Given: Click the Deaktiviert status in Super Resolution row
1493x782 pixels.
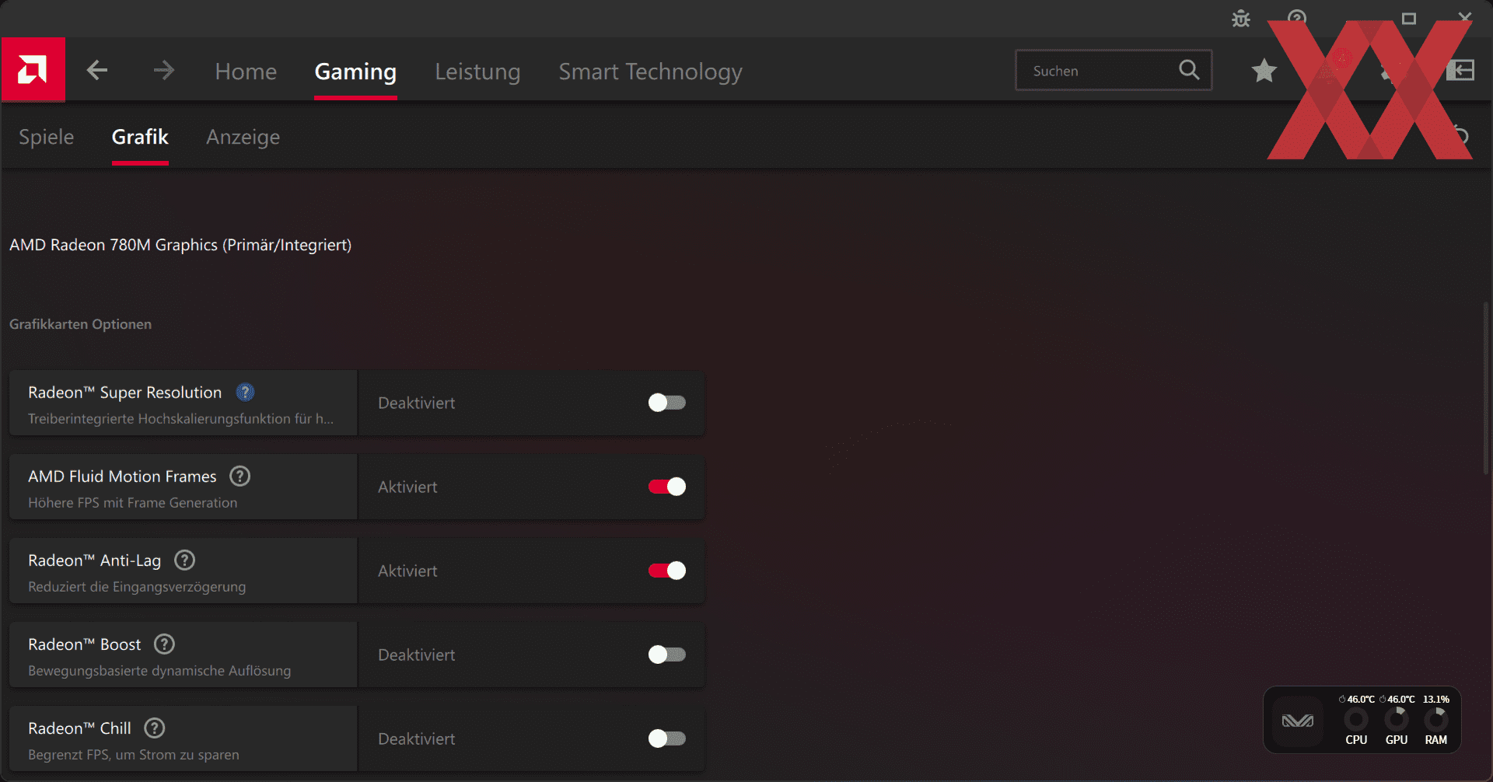Looking at the screenshot, I should pyautogui.click(x=417, y=403).
